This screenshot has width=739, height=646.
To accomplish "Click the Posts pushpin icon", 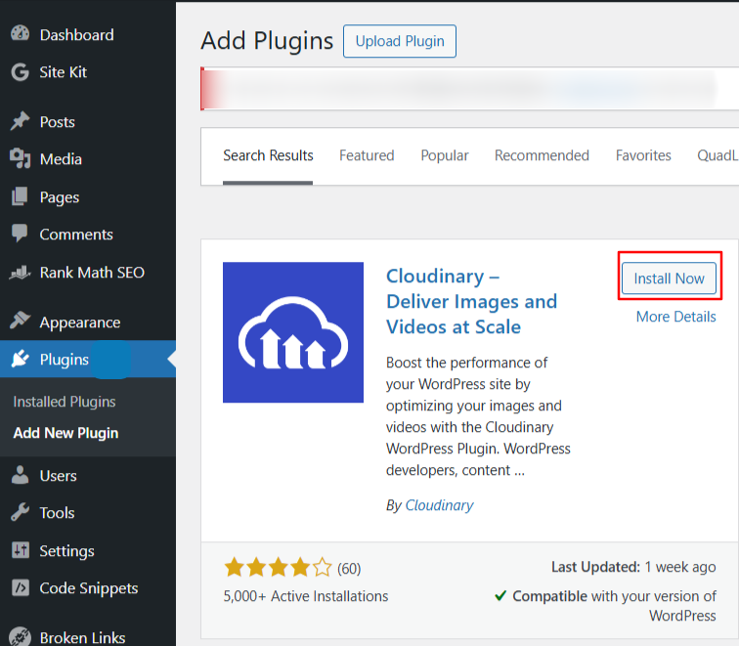I will (x=20, y=121).
